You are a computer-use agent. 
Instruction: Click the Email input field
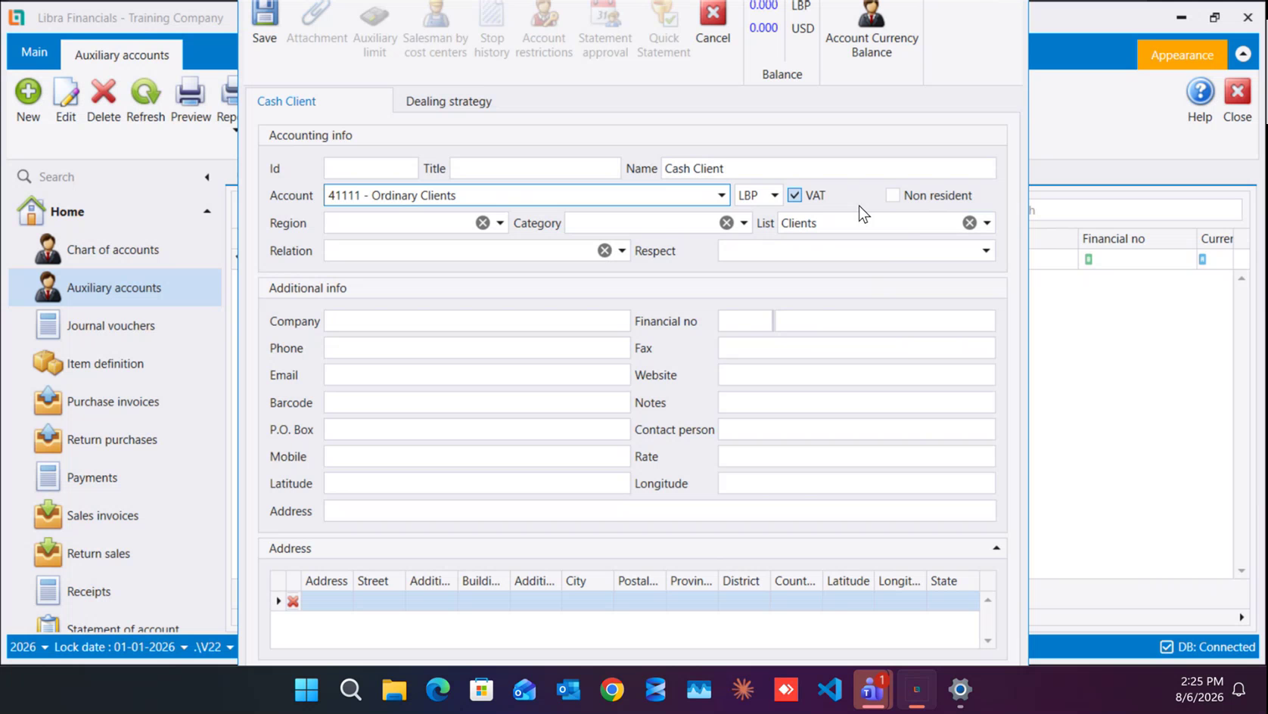point(477,375)
